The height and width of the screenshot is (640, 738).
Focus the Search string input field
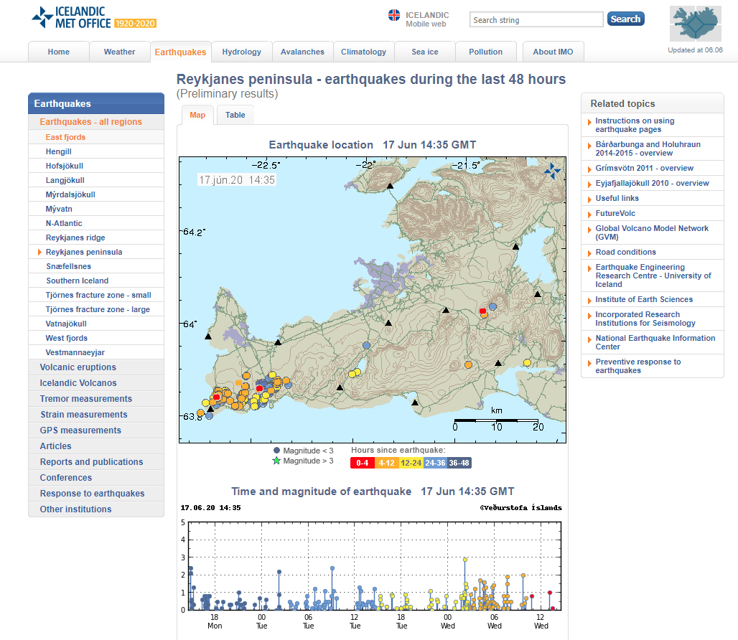536,20
